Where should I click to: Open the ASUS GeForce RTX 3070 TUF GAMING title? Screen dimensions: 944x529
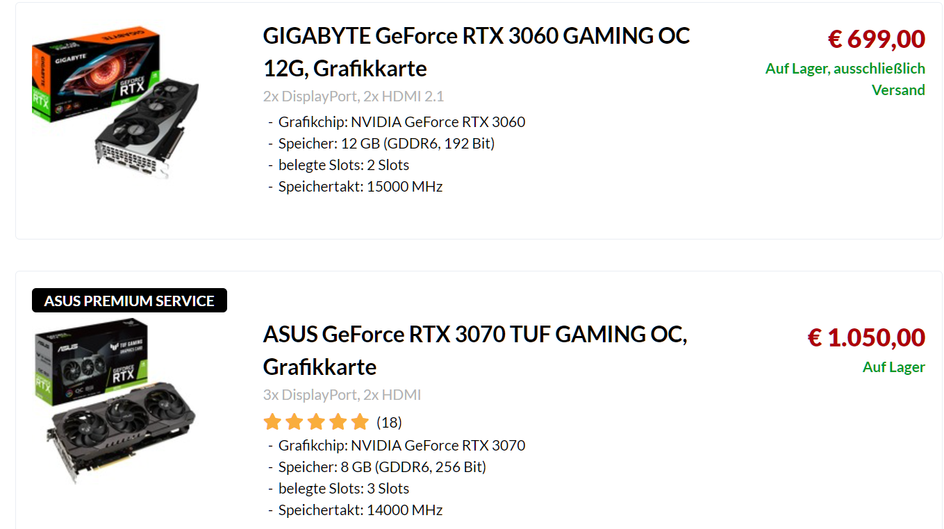tap(474, 350)
